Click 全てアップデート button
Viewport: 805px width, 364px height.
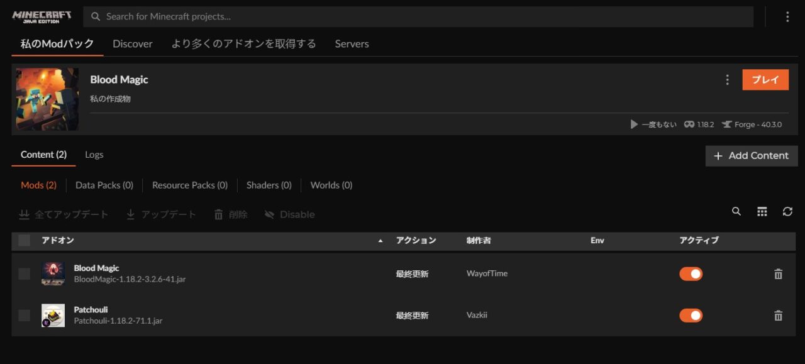(64, 214)
